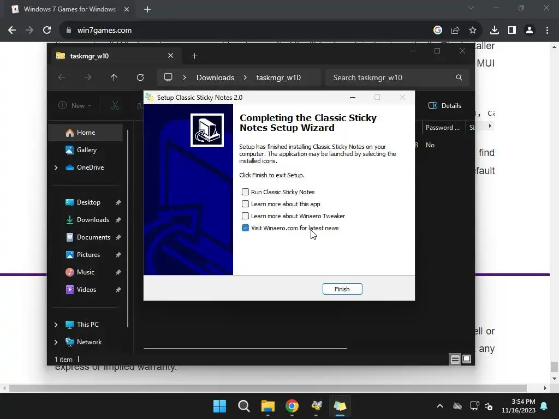This screenshot has height=419, width=559.
Task: Open Pictures quick access folder
Action: (88, 255)
